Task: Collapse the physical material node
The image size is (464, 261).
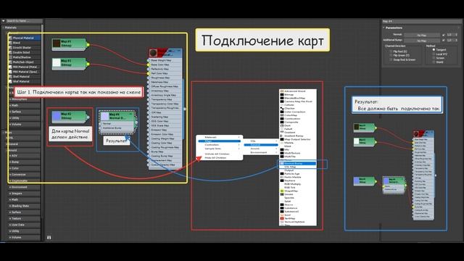Action: pyautogui.click(x=179, y=51)
